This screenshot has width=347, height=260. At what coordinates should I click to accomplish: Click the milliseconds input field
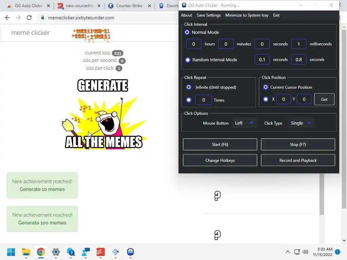click(299, 44)
